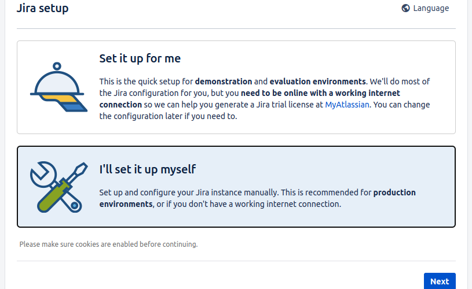472x289 pixels.
Task: Click the "You can change the configuration later" sentence
Action: point(265,110)
